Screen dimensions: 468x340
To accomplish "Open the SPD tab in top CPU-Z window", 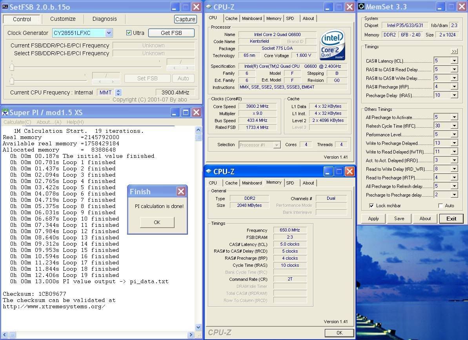I will pos(290,18).
